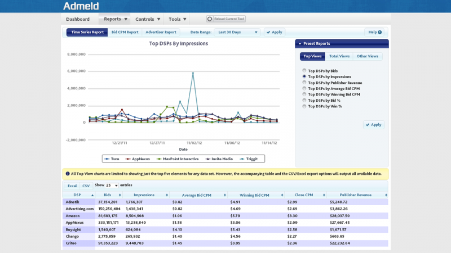Switch to Advertiser Report tab

click(x=161, y=32)
